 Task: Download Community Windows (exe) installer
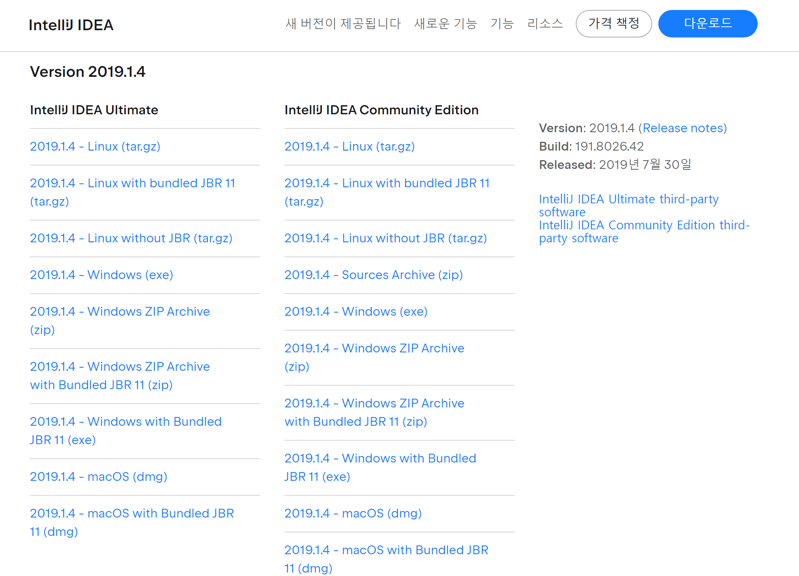tap(356, 312)
